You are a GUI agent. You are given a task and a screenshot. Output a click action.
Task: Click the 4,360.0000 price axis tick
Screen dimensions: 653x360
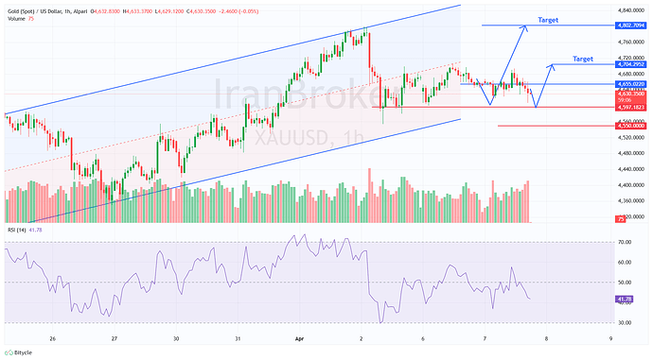[631, 200]
